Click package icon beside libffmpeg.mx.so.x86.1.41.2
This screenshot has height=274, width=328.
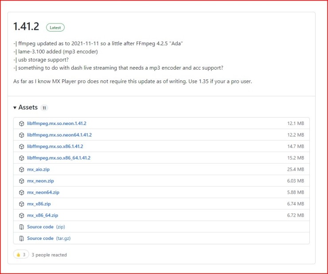coord(21,146)
